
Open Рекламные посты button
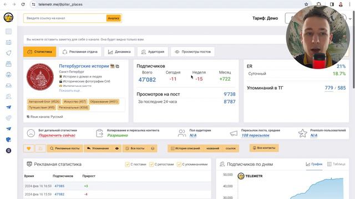click(65, 149)
